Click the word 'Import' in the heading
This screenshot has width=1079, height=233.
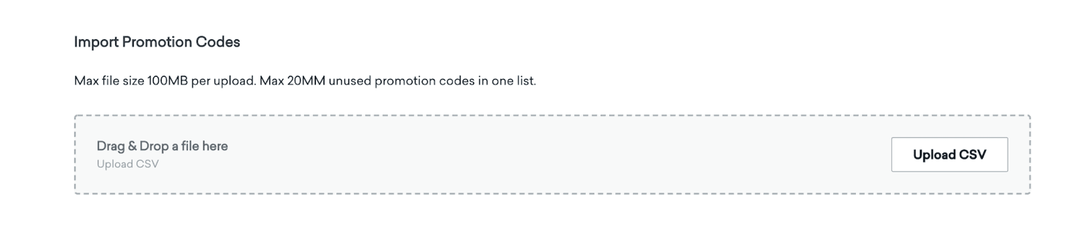point(96,42)
